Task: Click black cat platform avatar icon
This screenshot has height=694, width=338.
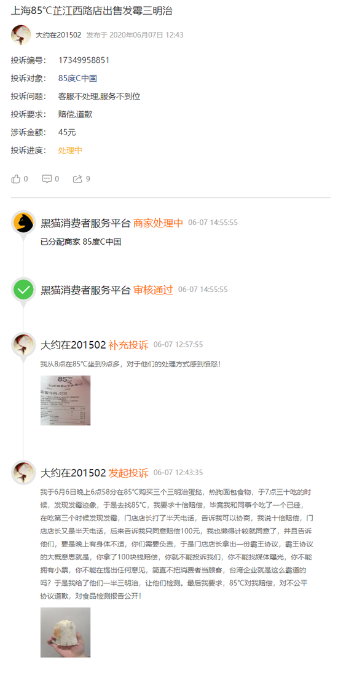Action: click(23, 223)
